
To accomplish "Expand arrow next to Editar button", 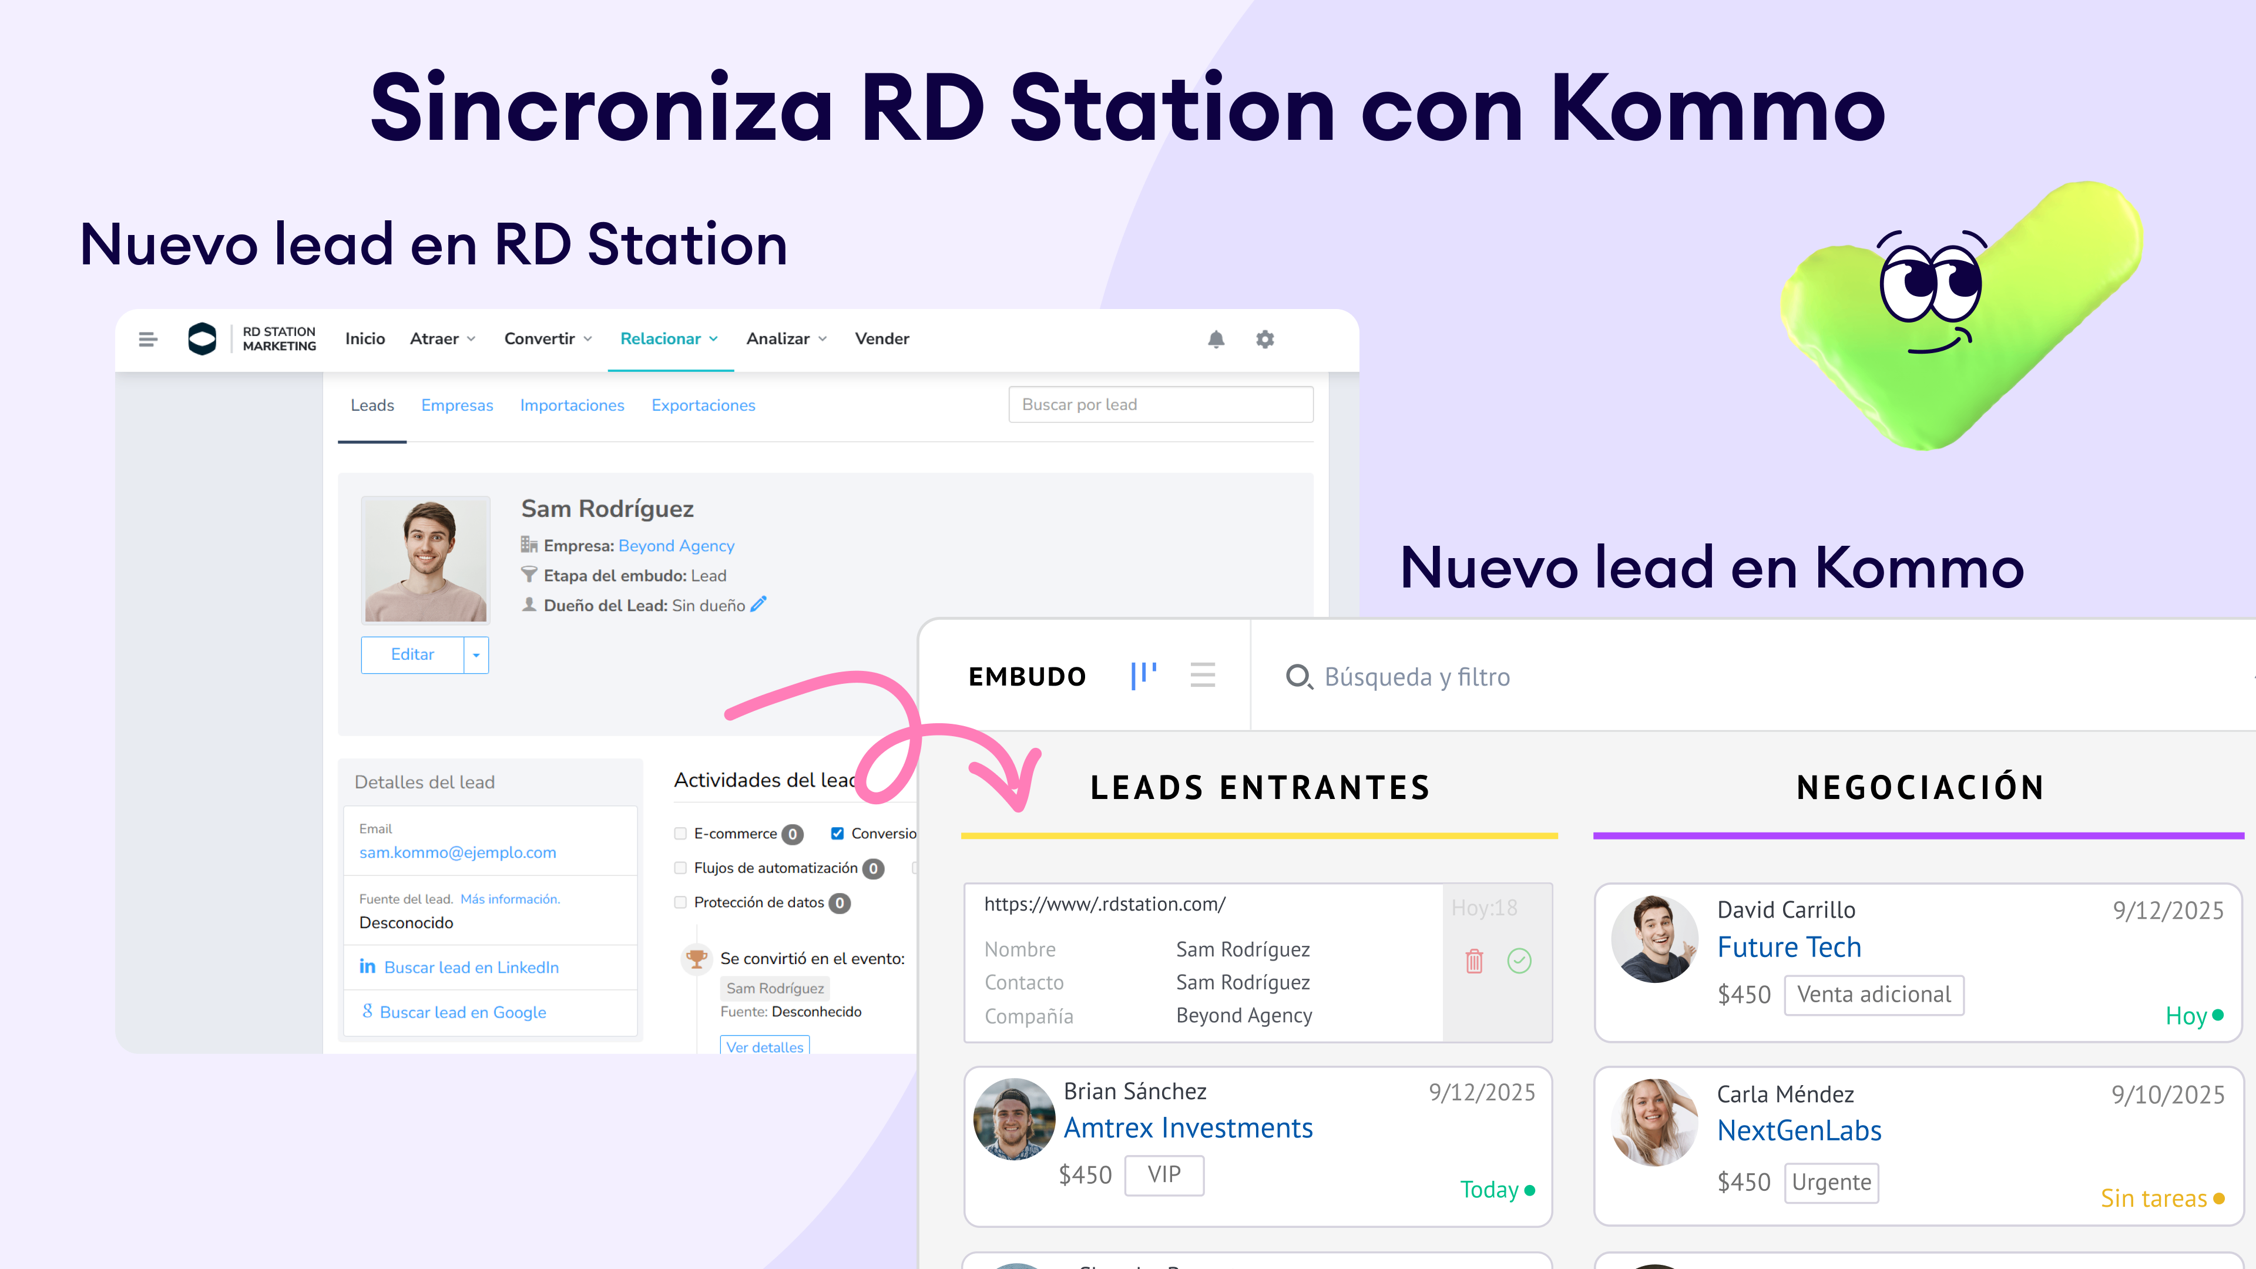I will point(476,655).
